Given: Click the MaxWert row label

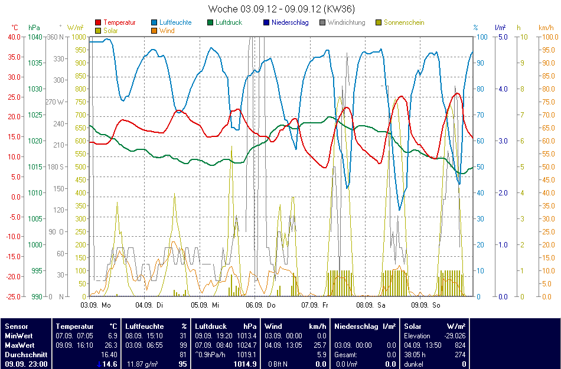Looking at the screenshot, I should (x=19, y=345).
